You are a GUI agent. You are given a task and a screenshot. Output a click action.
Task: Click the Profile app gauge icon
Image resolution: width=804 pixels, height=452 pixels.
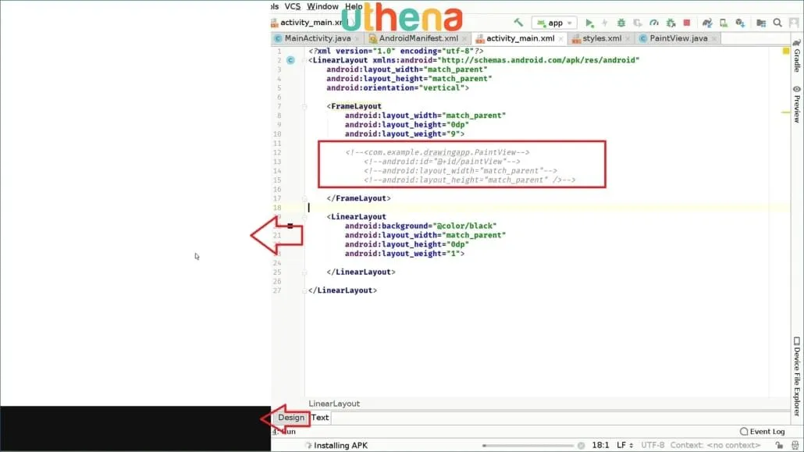click(x=654, y=23)
